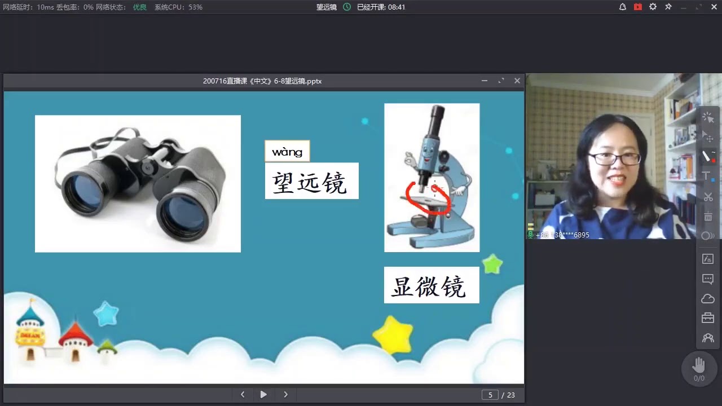The height and width of the screenshot is (406, 722).
Task: Click the microscope picture on slide
Action: pyautogui.click(x=432, y=178)
